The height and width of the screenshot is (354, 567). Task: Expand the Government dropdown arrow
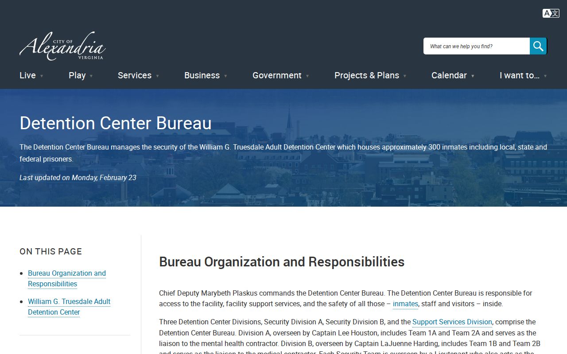(307, 76)
